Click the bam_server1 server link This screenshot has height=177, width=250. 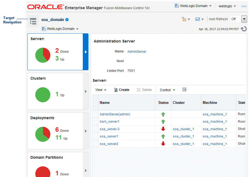(109, 122)
